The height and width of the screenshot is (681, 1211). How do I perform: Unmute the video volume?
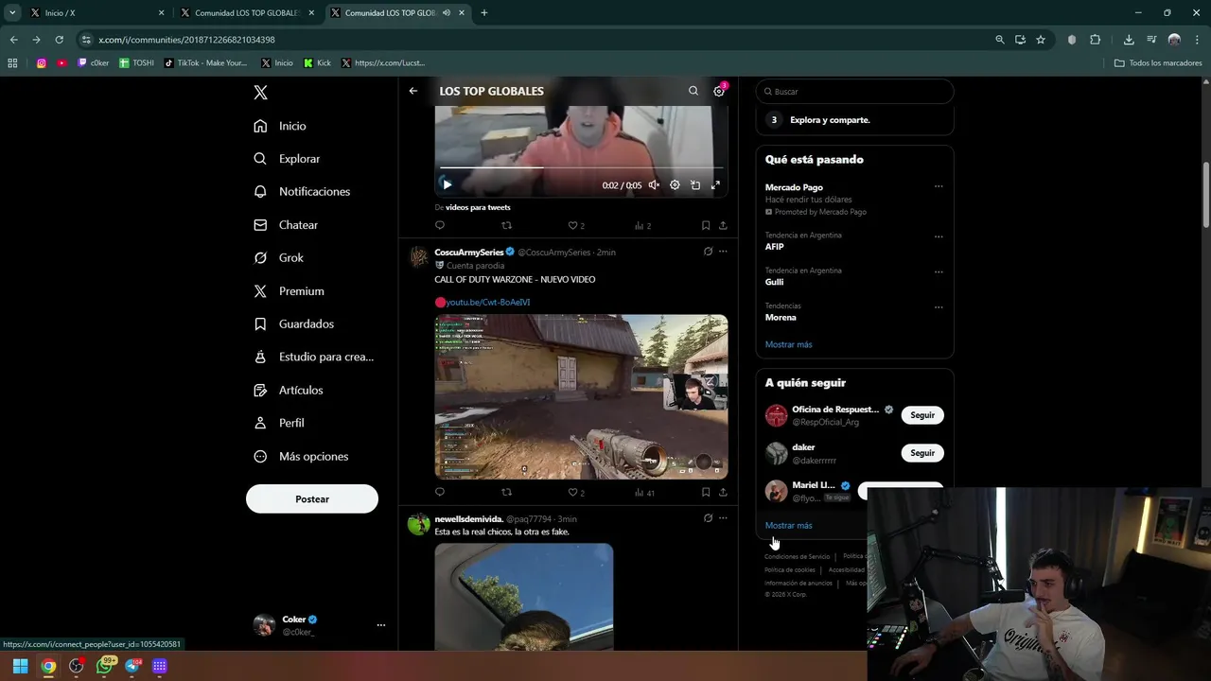(654, 185)
